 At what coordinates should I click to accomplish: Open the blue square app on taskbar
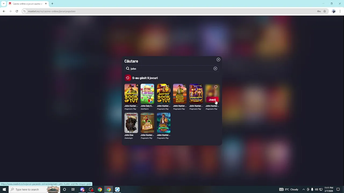117,190
